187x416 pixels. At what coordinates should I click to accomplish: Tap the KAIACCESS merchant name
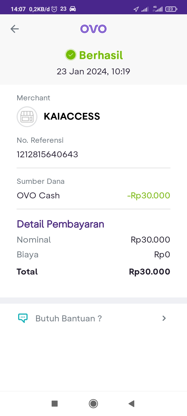(x=72, y=116)
